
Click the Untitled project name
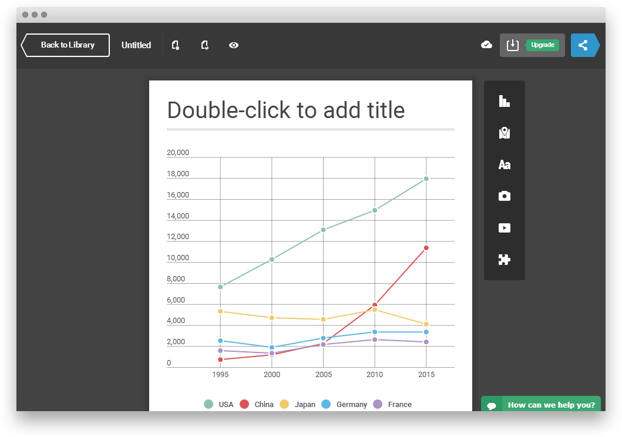[136, 45]
